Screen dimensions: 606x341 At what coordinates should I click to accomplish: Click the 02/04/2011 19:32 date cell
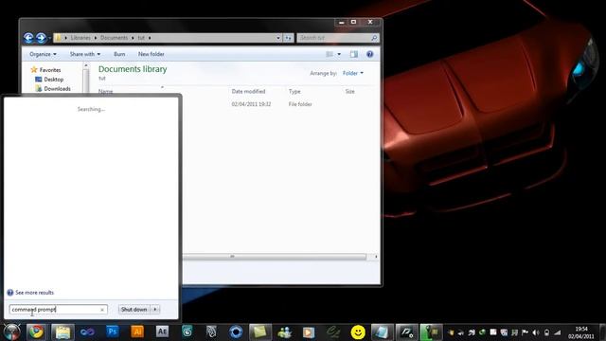point(251,104)
